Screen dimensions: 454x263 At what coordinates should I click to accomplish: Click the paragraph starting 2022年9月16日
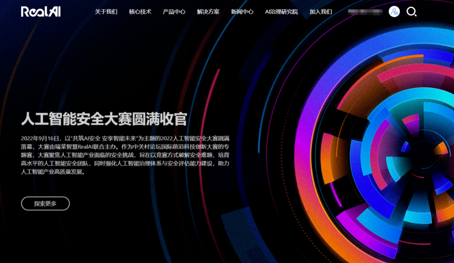125,155
